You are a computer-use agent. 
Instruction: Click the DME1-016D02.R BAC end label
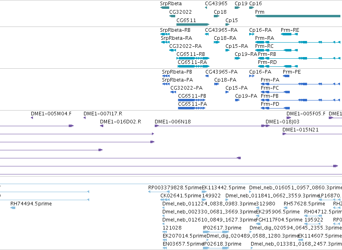121,122
